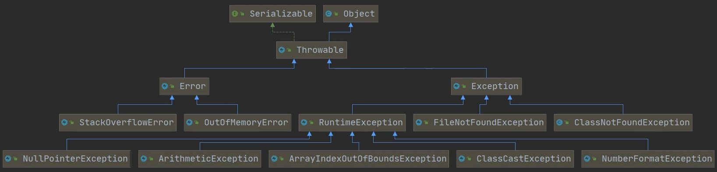Click the class icon next to Object
The height and width of the screenshot is (172, 717).
point(328,14)
